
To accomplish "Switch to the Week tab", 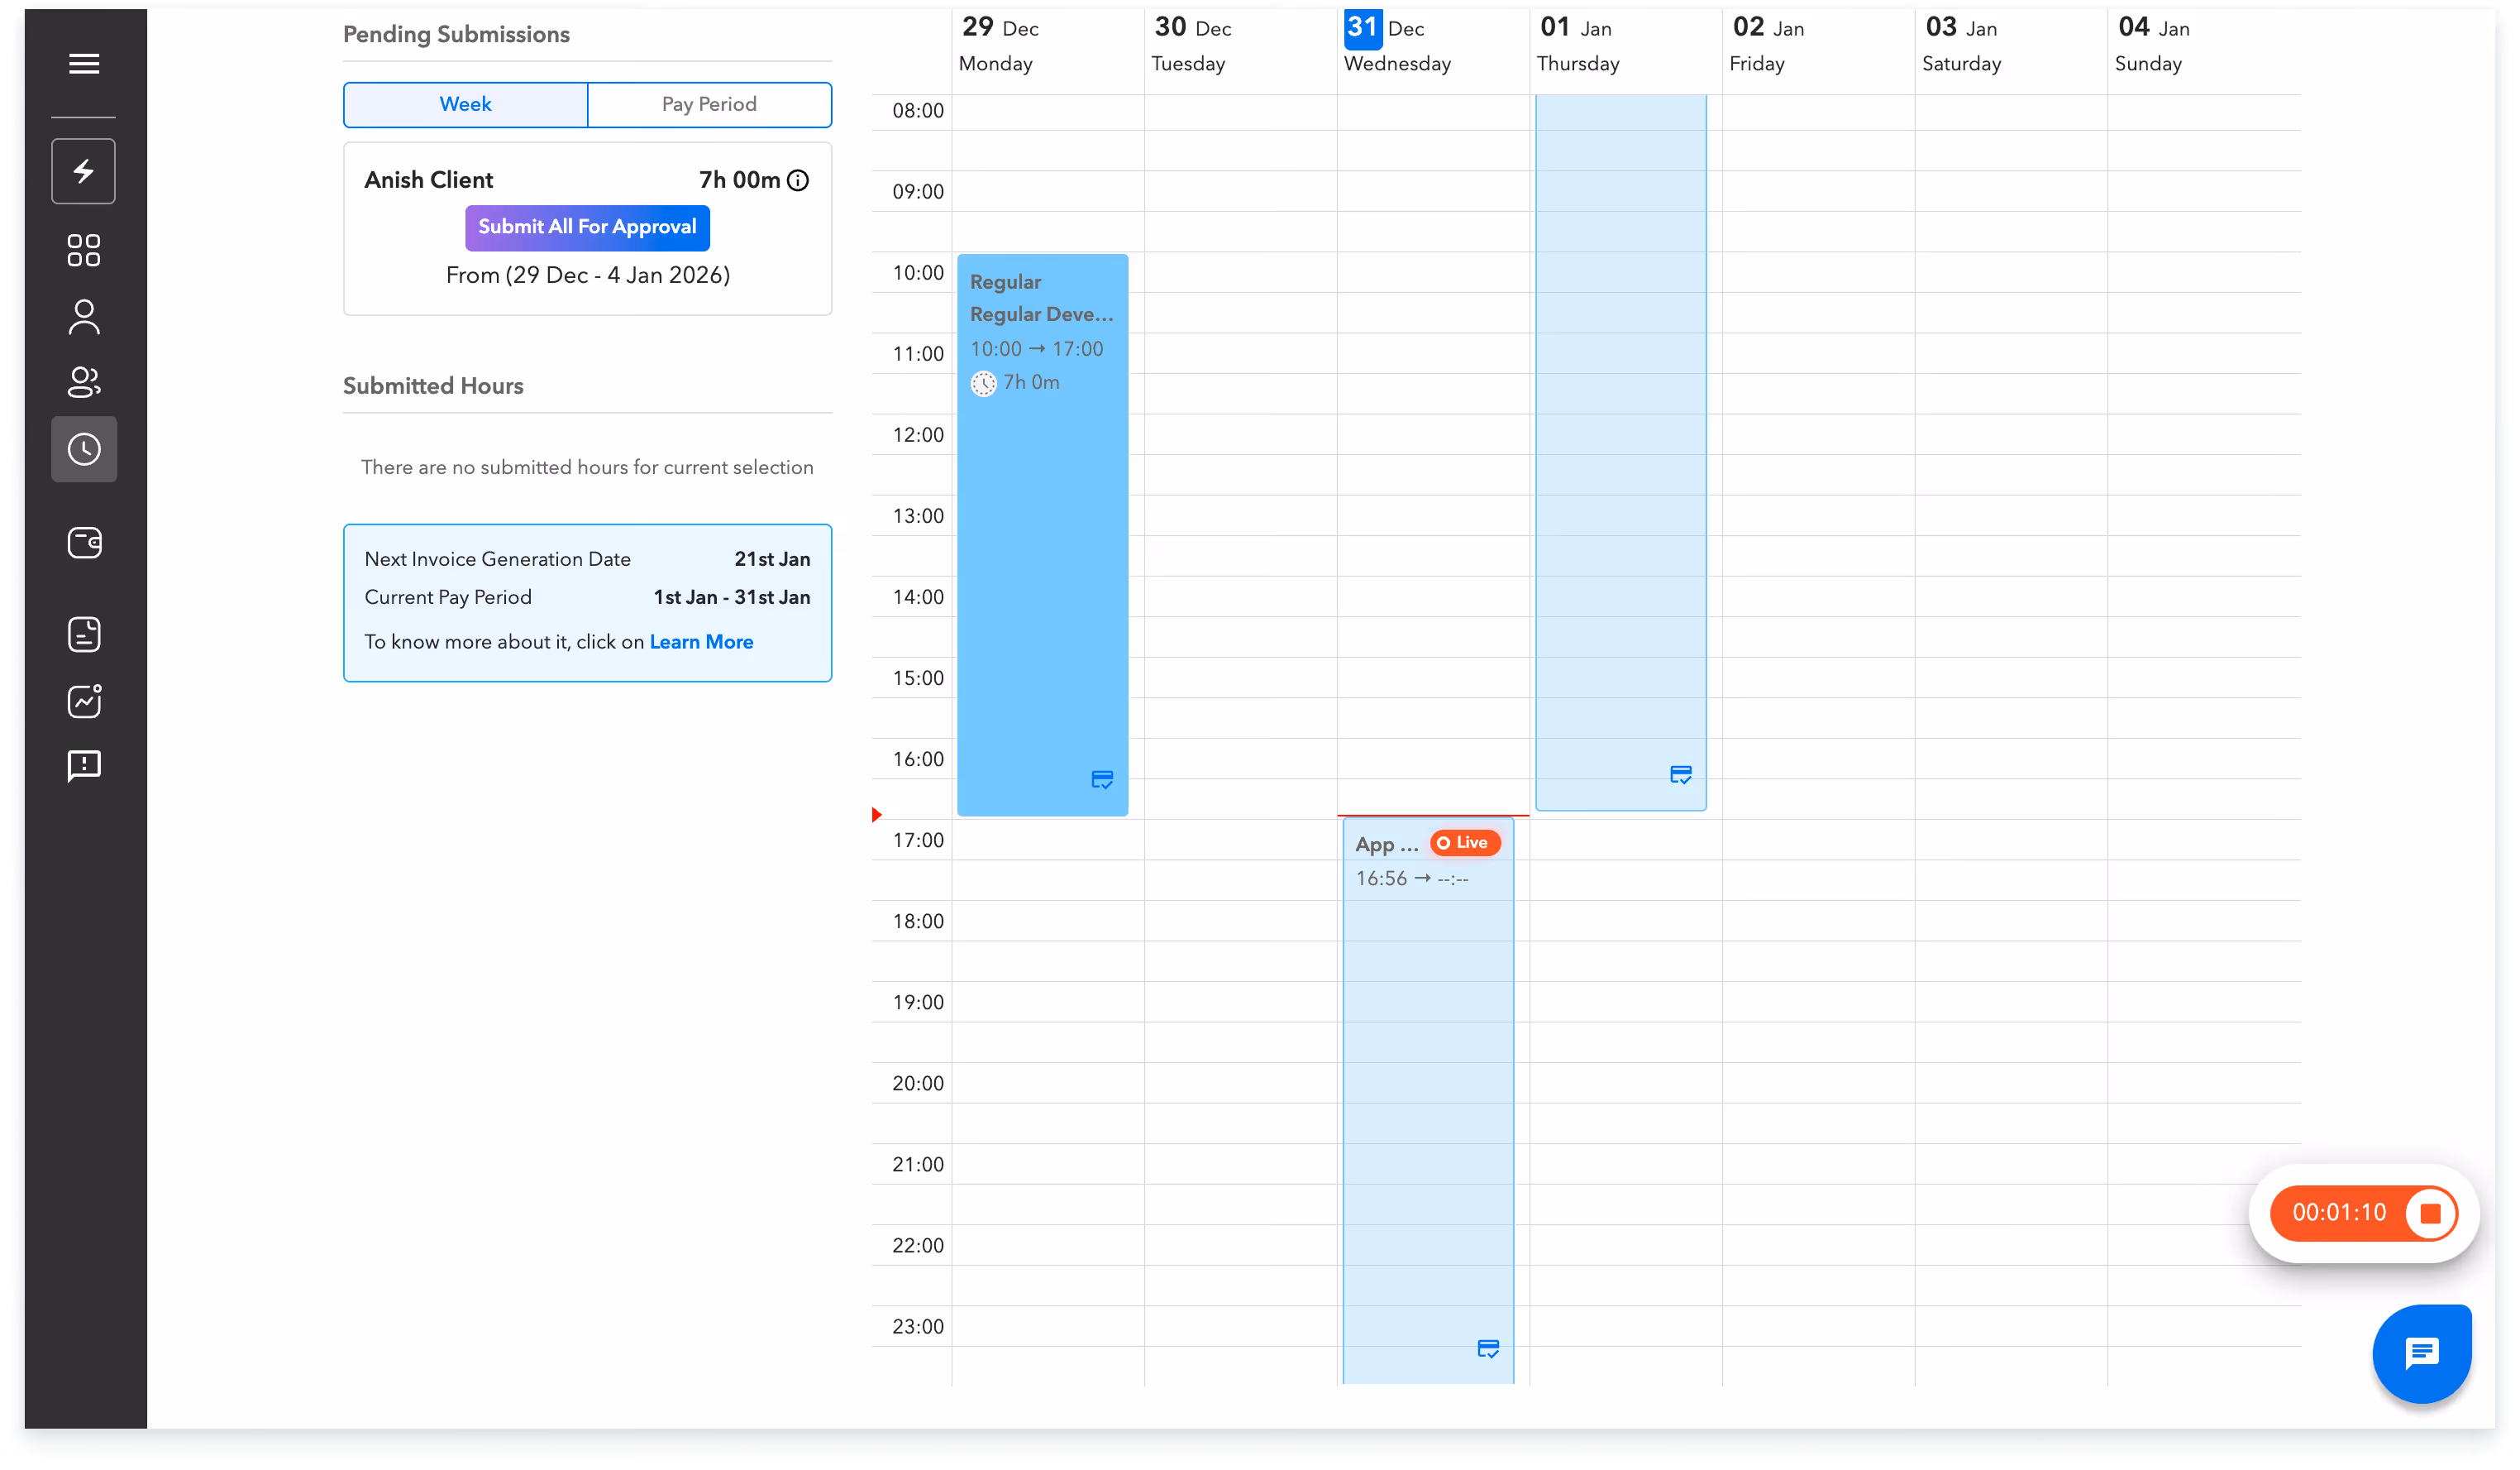I will 466,105.
